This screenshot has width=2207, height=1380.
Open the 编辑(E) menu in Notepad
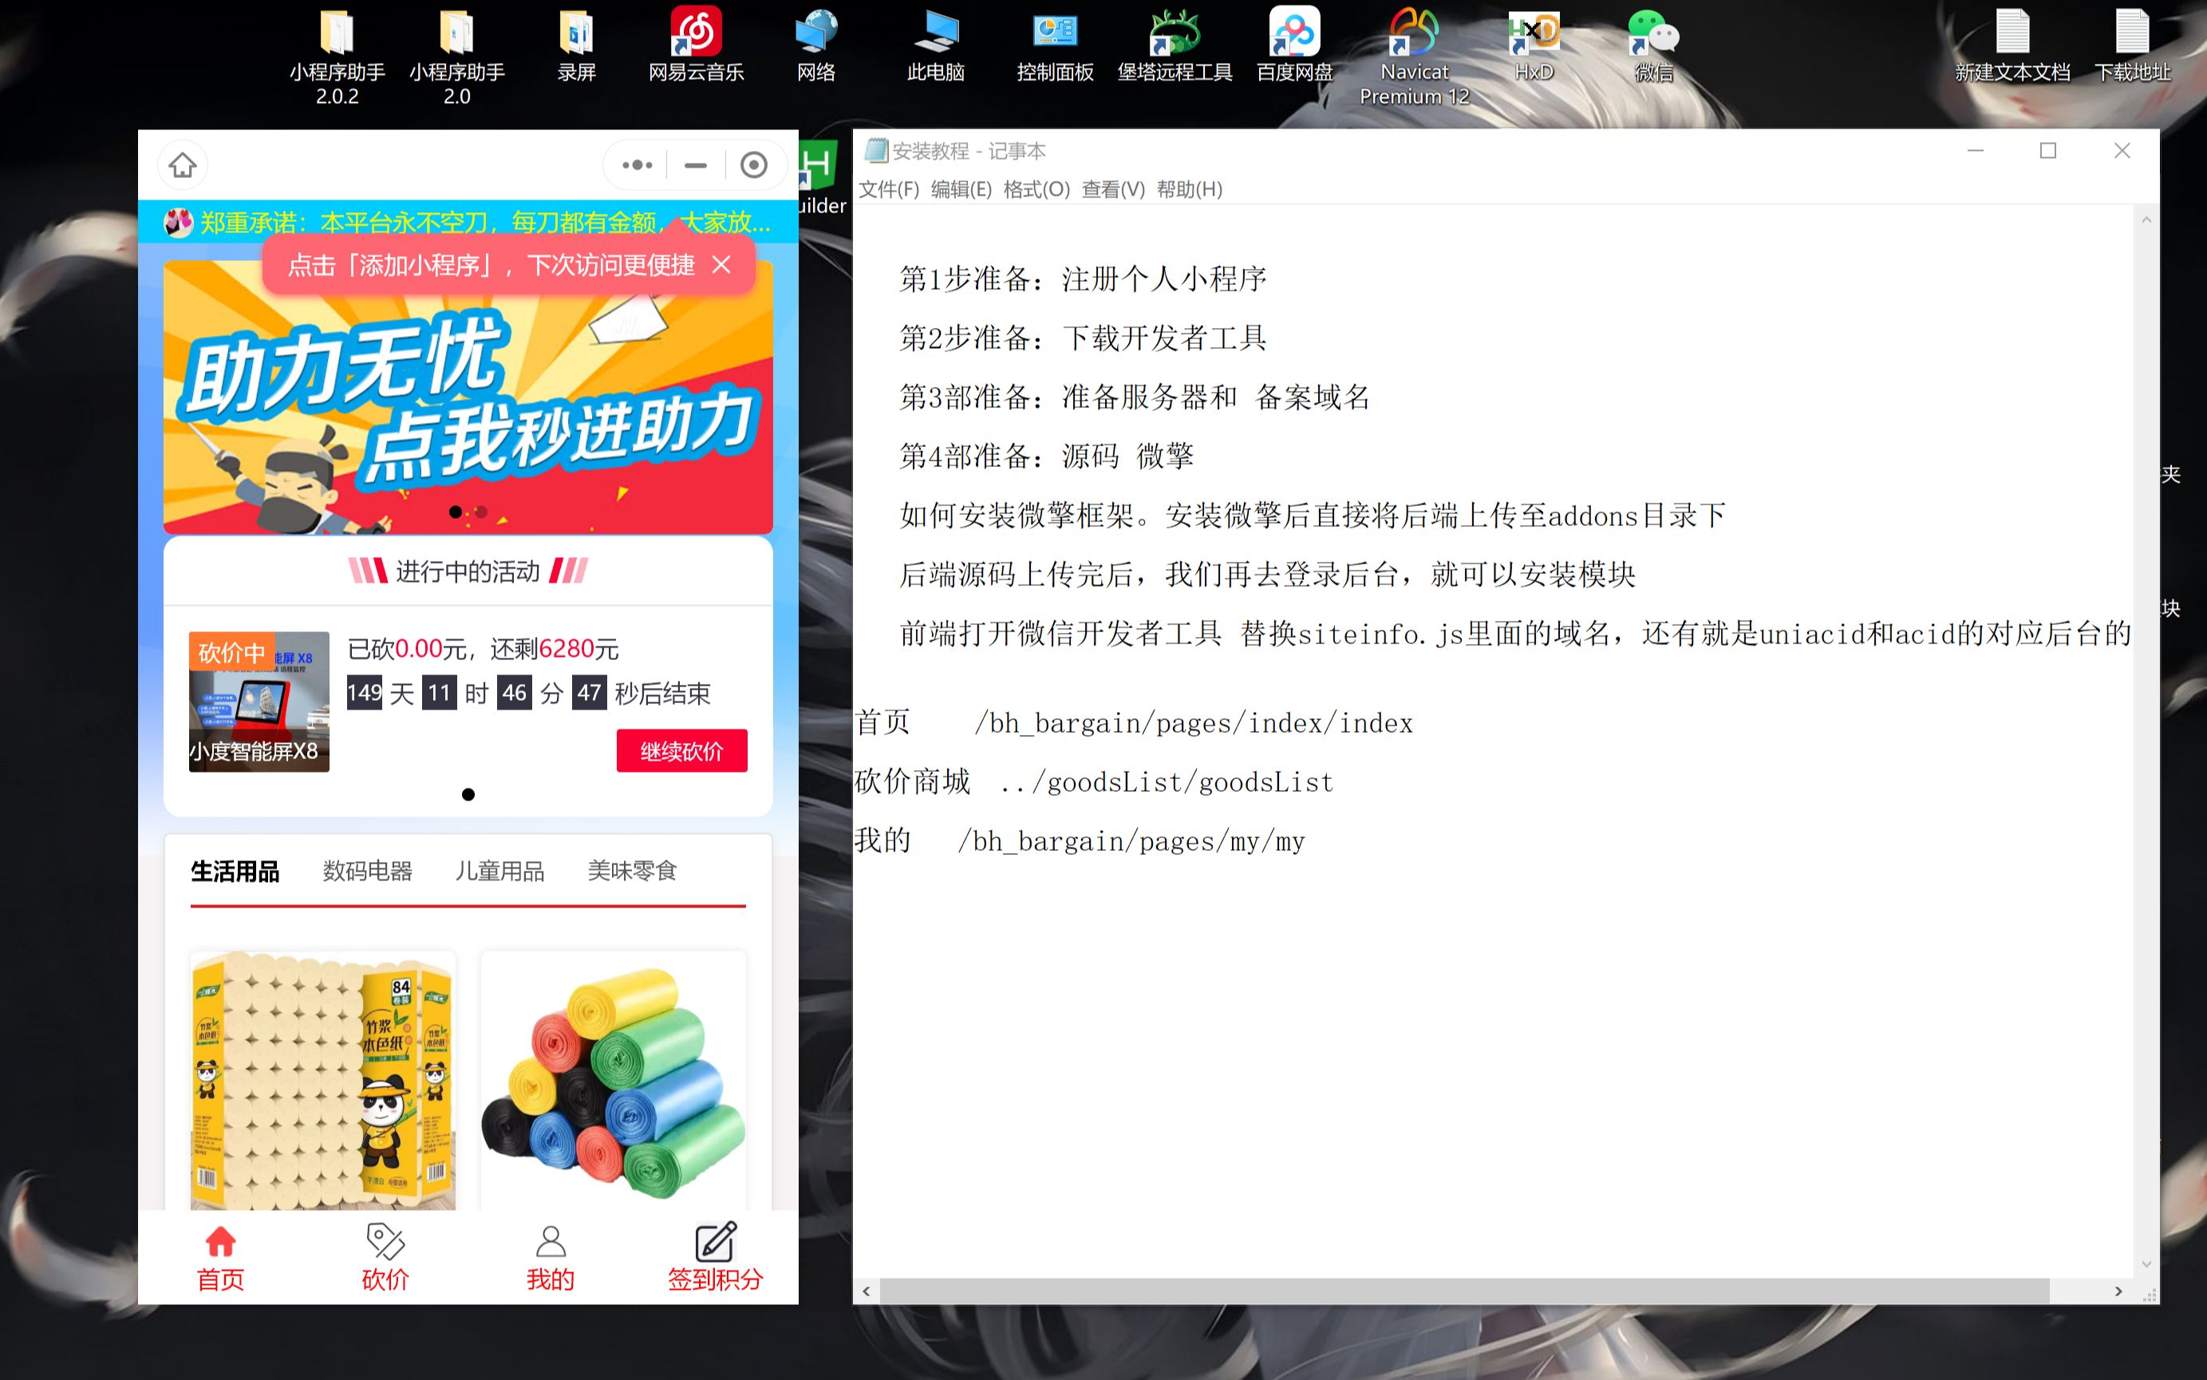961,189
